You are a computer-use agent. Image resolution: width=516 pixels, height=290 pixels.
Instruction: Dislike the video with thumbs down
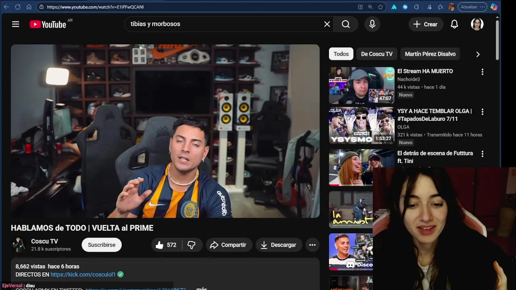[x=191, y=245]
